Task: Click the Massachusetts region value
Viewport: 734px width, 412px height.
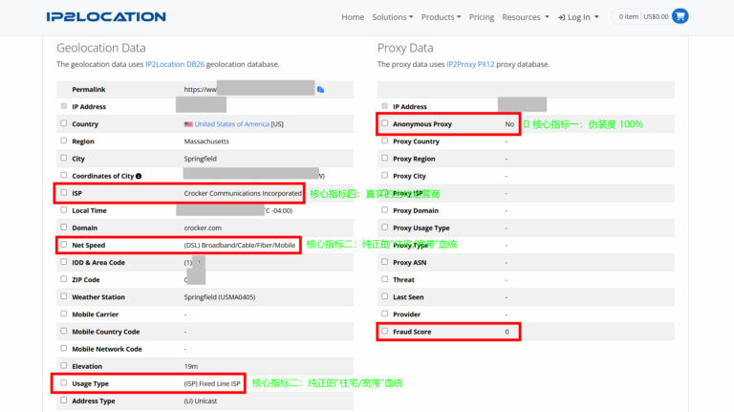Action: pyautogui.click(x=206, y=141)
